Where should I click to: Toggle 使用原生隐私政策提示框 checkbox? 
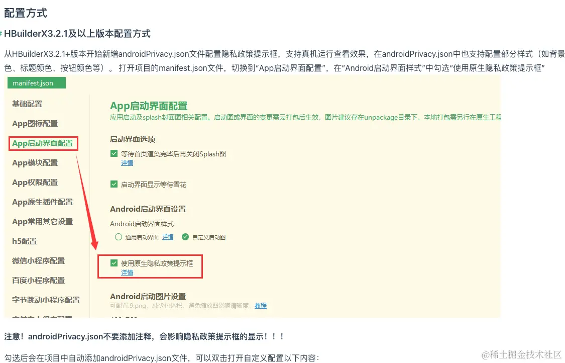point(114,263)
